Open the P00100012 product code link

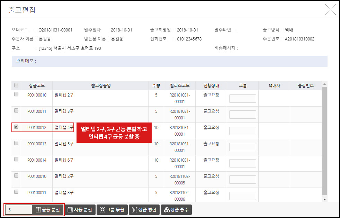click(37, 127)
